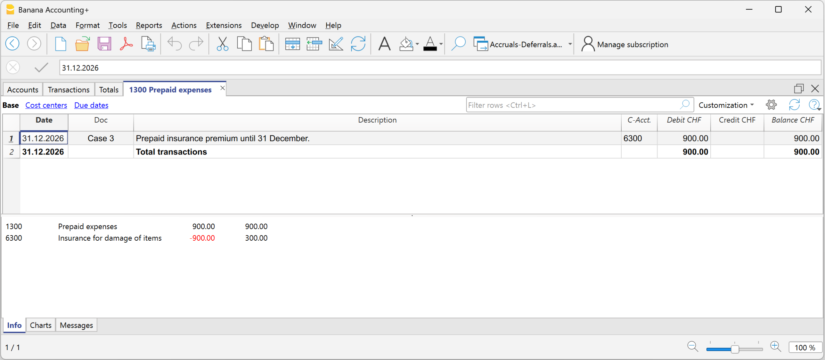Screen dimensions: 825x360
Task: Click the Create PDF icon
Action: (x=126, y=44)
